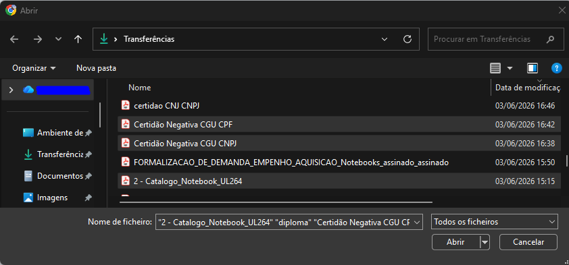The height and width of the screenshot is (265, 569).
Task: Go back using the back arrow
Action: click(x=14, y=39)
